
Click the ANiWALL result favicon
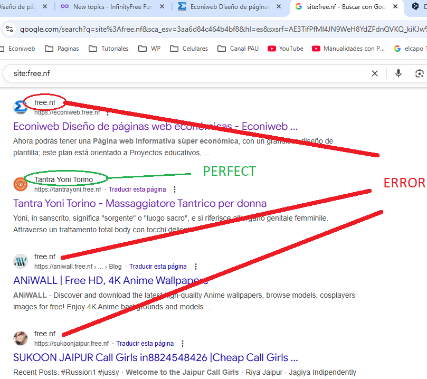point(20,261)
